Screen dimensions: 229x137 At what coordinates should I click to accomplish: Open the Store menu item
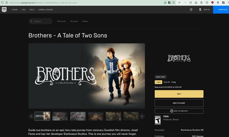15,9
